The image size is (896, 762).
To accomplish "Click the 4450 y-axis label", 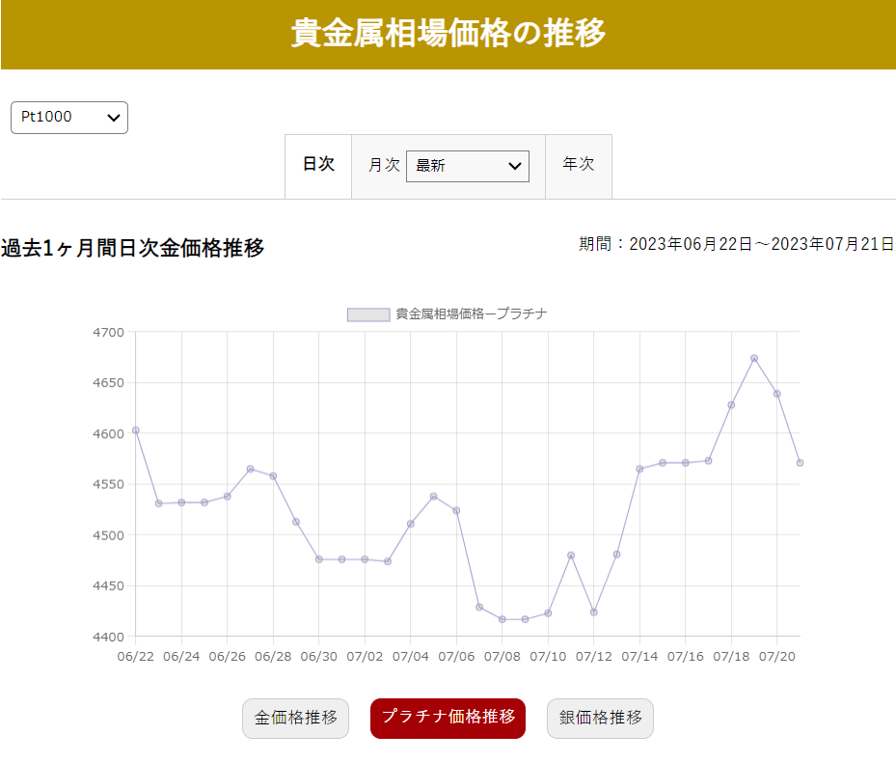I will pos(108,585).
